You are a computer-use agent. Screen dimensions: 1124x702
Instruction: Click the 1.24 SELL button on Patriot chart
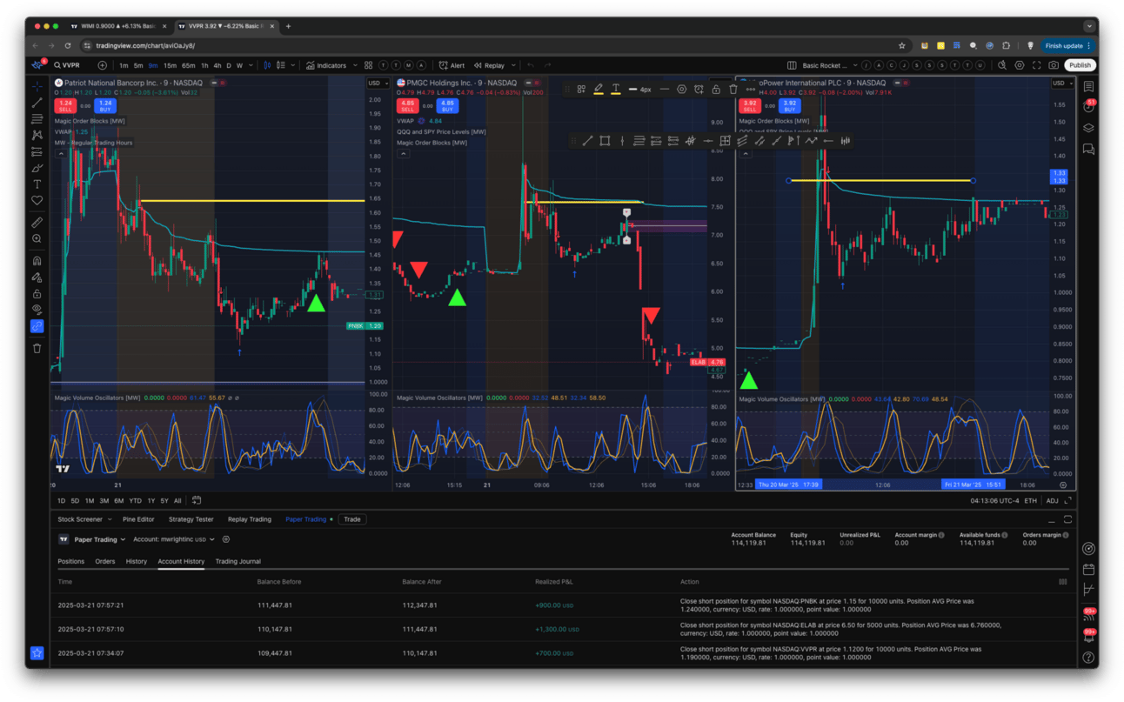64,105
